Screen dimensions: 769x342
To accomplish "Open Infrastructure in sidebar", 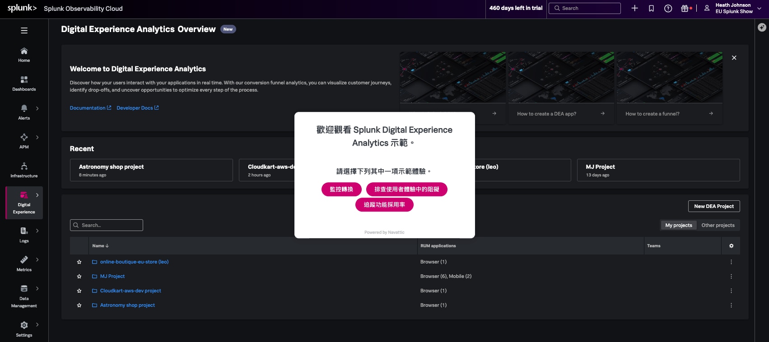I will point(24,171).
